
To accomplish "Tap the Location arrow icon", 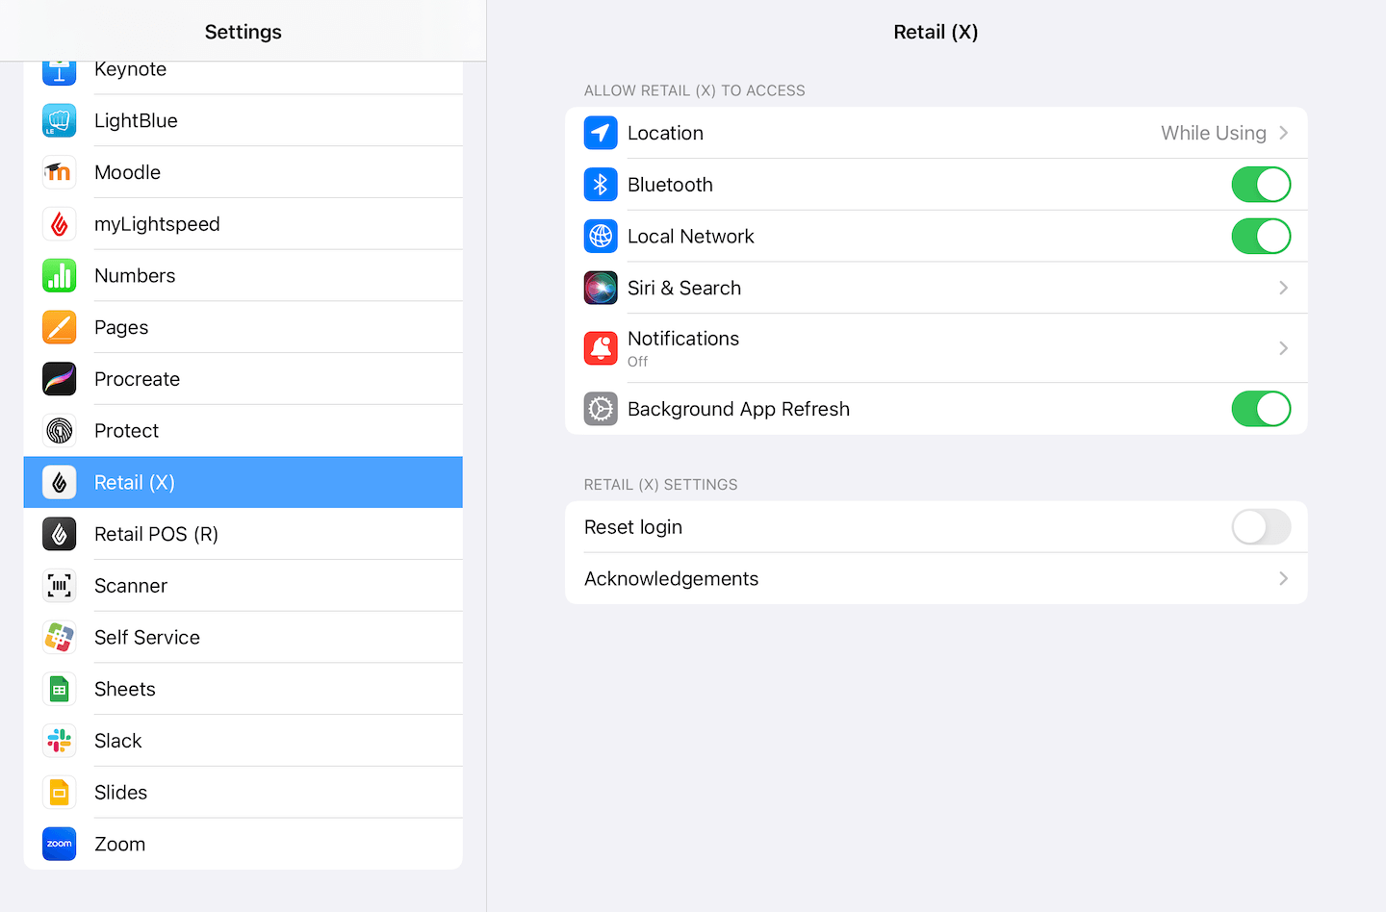I will coord(601,133).
